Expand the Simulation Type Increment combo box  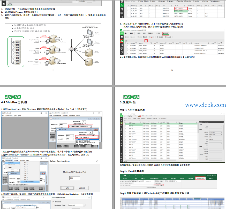[x=77, y=205]
